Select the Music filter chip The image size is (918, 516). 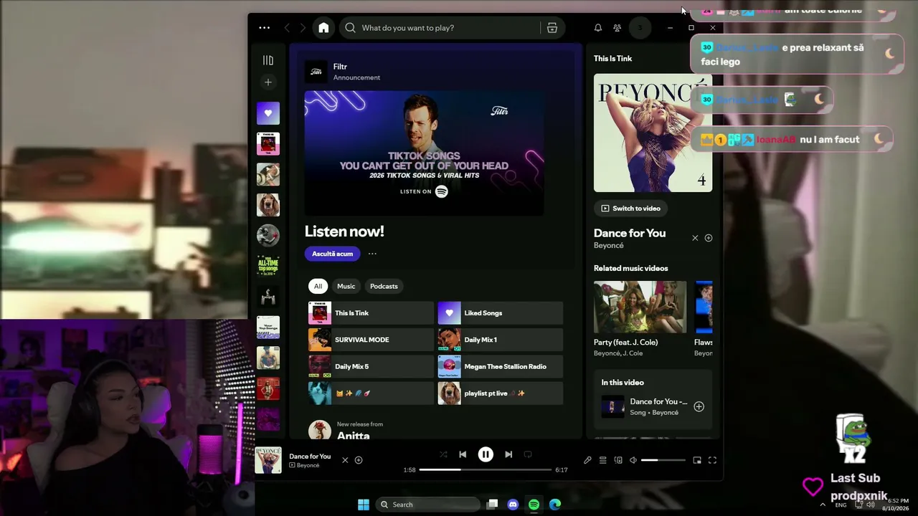coord(346,286)
